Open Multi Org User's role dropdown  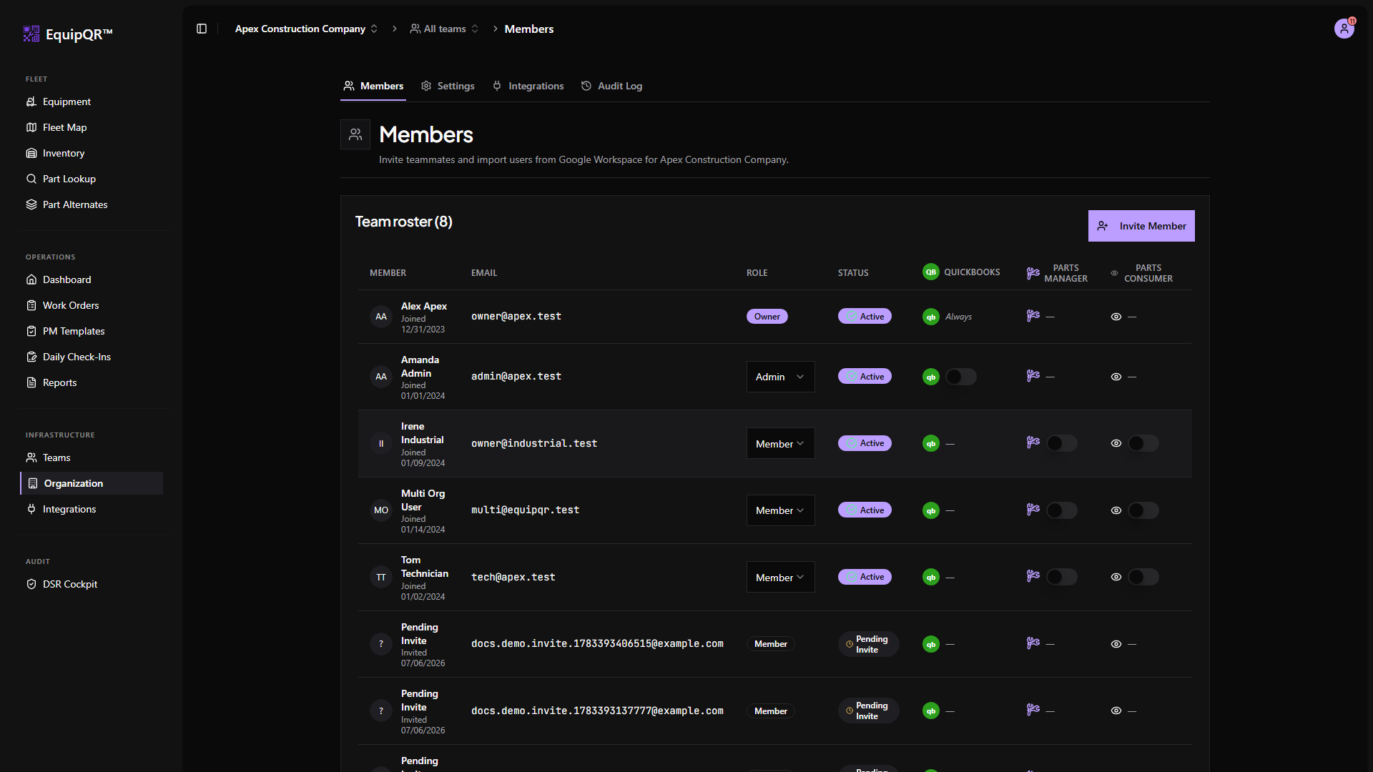tap(780, 510)
